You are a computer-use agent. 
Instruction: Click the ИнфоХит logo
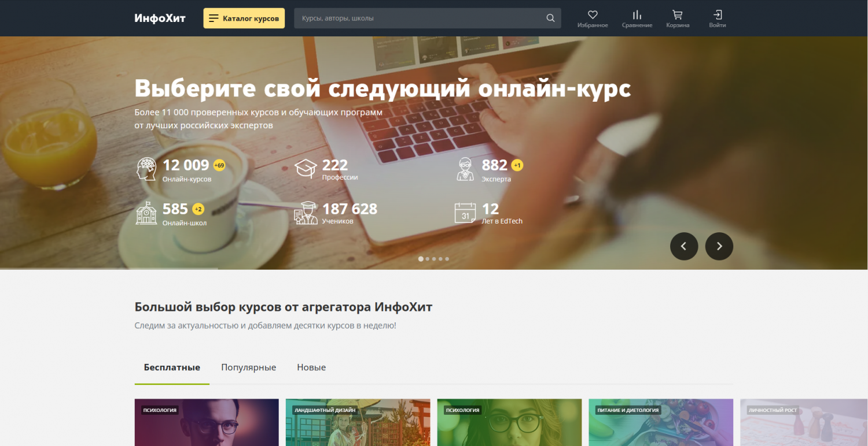point(160,18)
